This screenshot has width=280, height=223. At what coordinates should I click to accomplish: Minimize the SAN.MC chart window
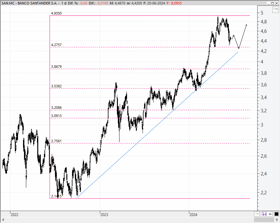(x=268, y=3)
